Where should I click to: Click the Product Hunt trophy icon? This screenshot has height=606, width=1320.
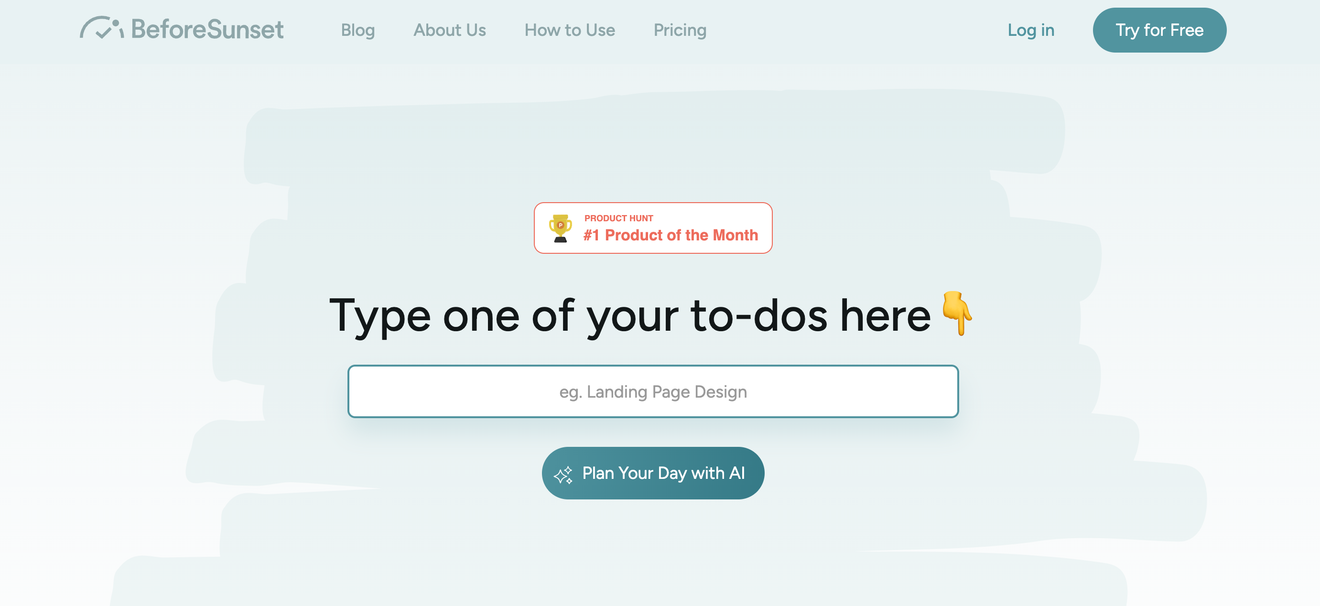[560, 228]
